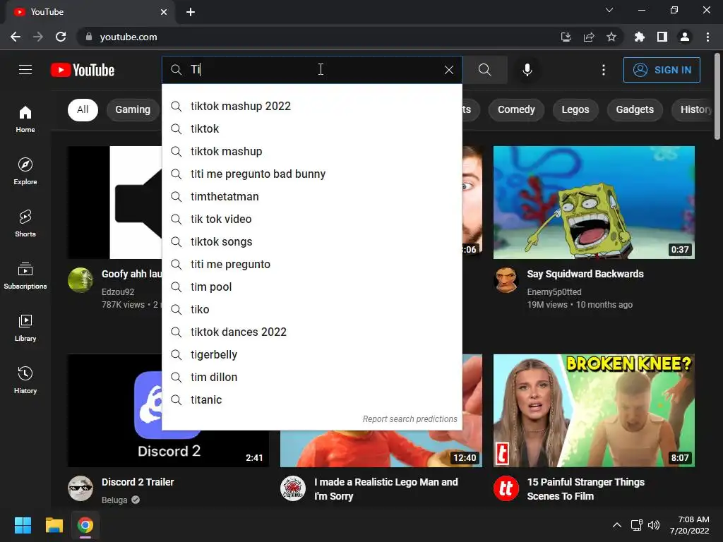The width and height of the screenshot is (723, 542).
Task: Choose suggestion 'tiko'
Action: click(311, 309)
